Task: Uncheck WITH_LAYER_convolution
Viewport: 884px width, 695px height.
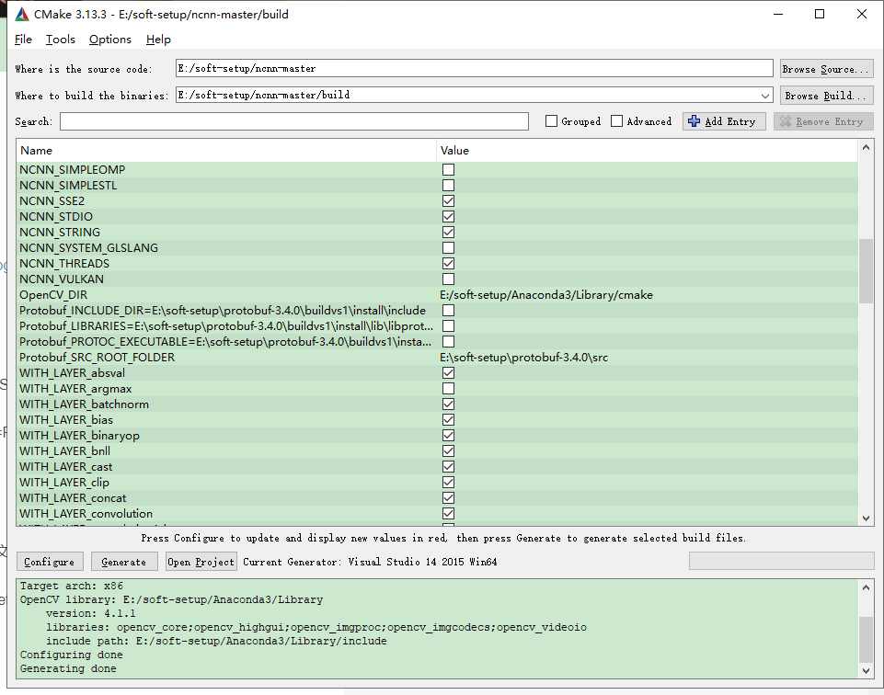Action: coord(448,514)
